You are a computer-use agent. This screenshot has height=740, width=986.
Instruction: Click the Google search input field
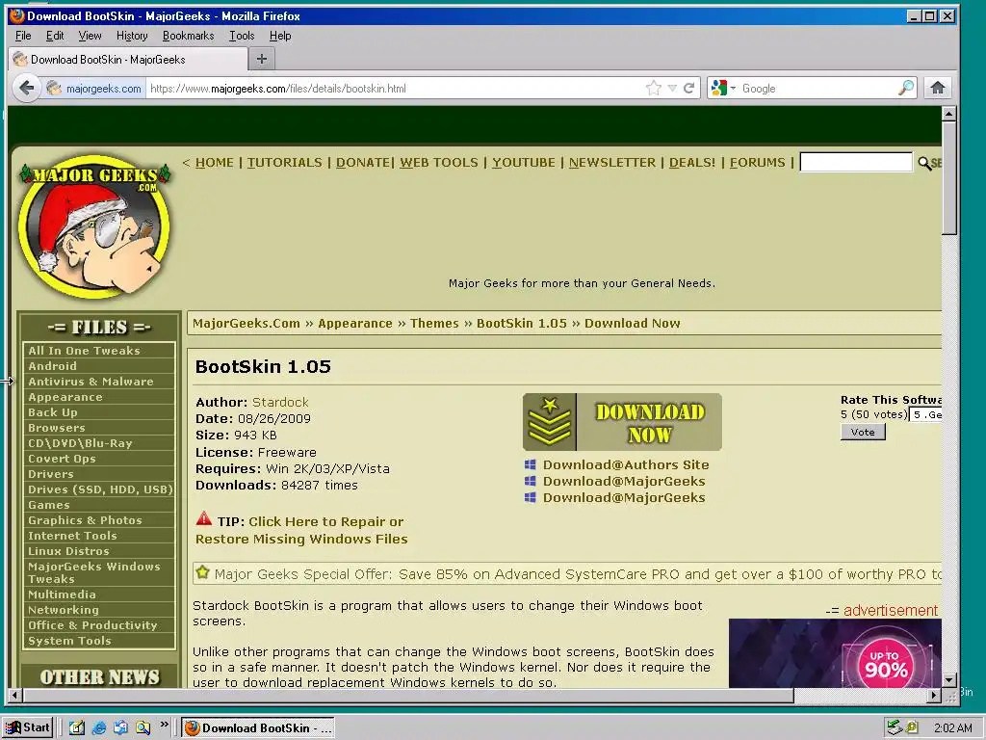pos(817,88)
